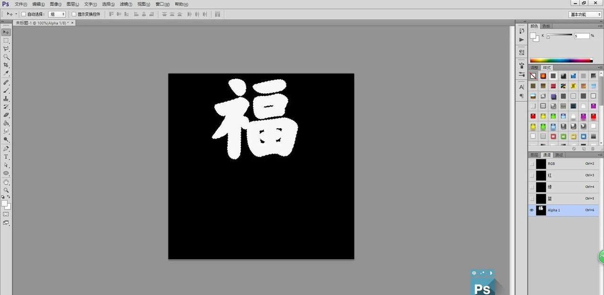This screenshot has height=295, width=604.
Task: Create new style icon in Styles panel
Action: [x=584, y=149]
